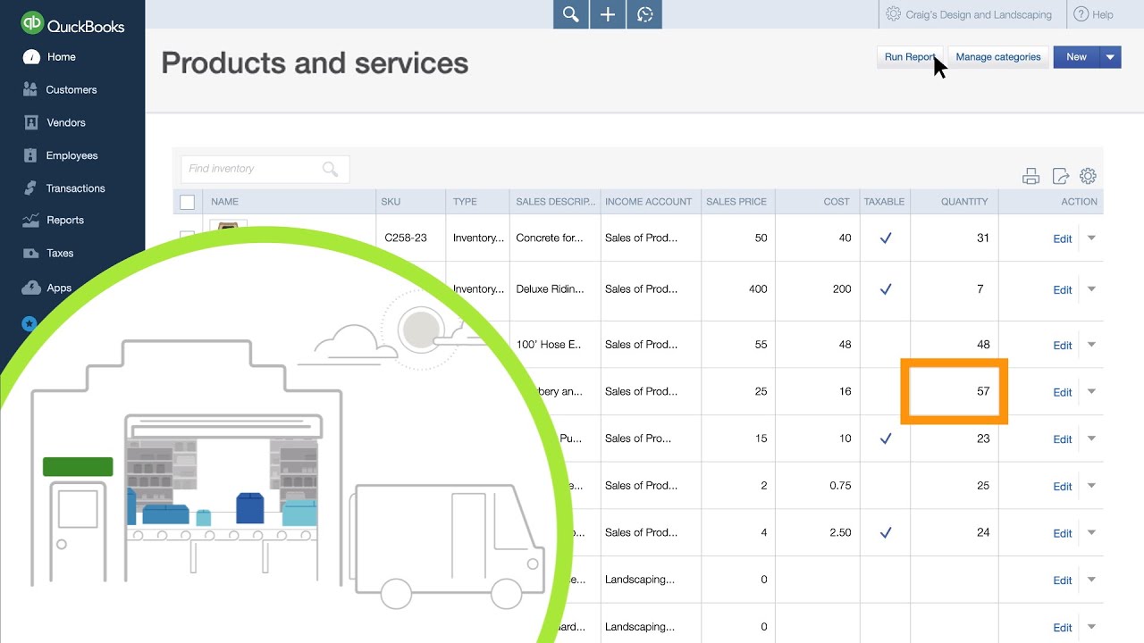
Task: Open the Help question mark
Action: pos(1081,14)
